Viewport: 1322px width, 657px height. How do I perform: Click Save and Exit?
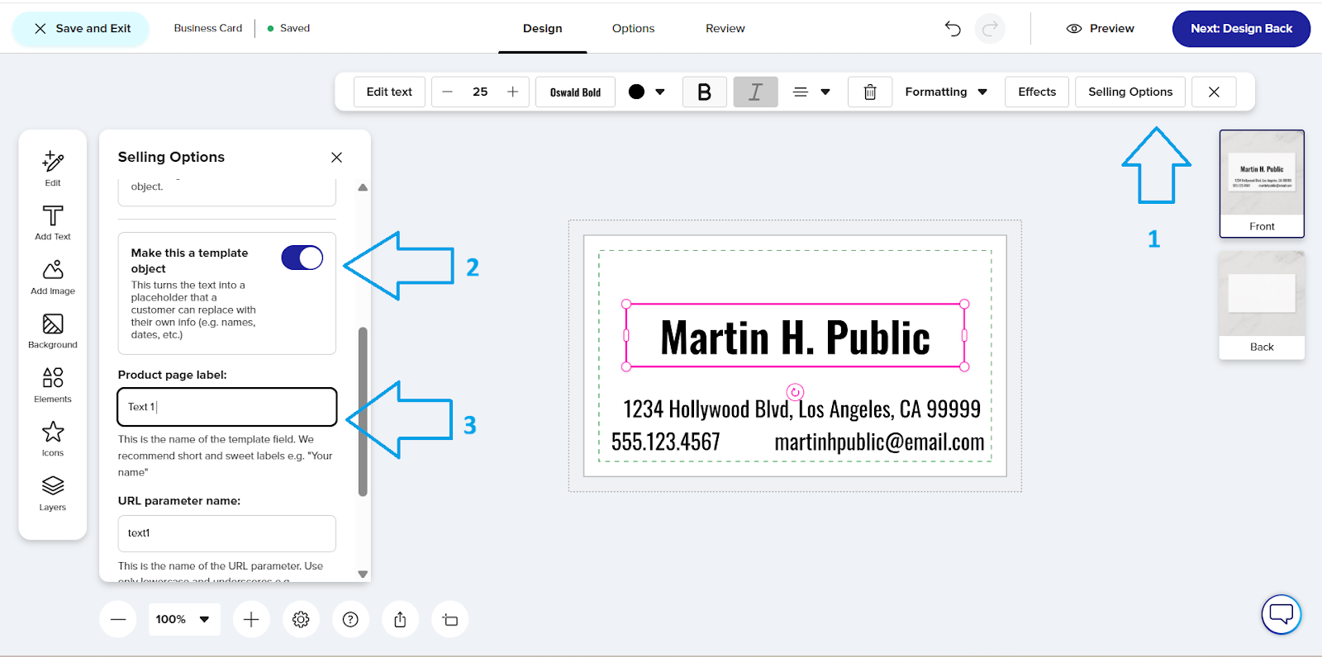click(x=81, y=29)
